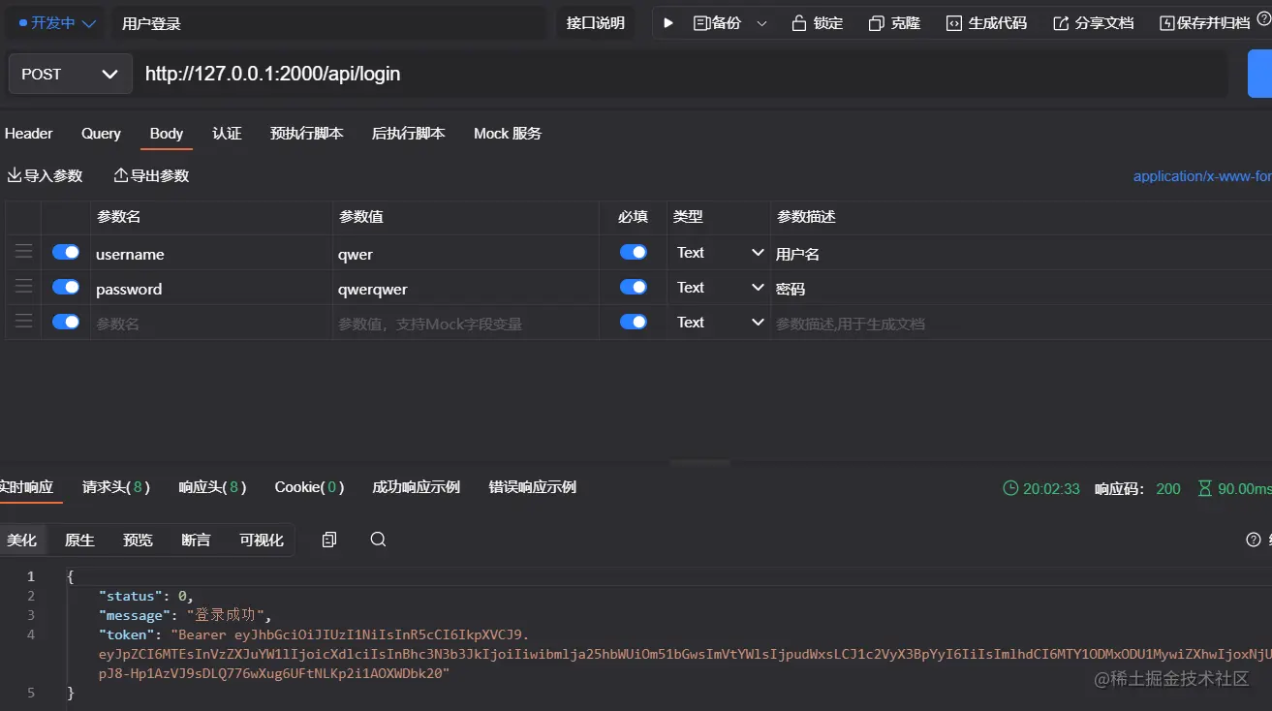Click the empty parameter description field
Image resolution: width=1272 pixels, height=711 pixels.
[1021, 324]
